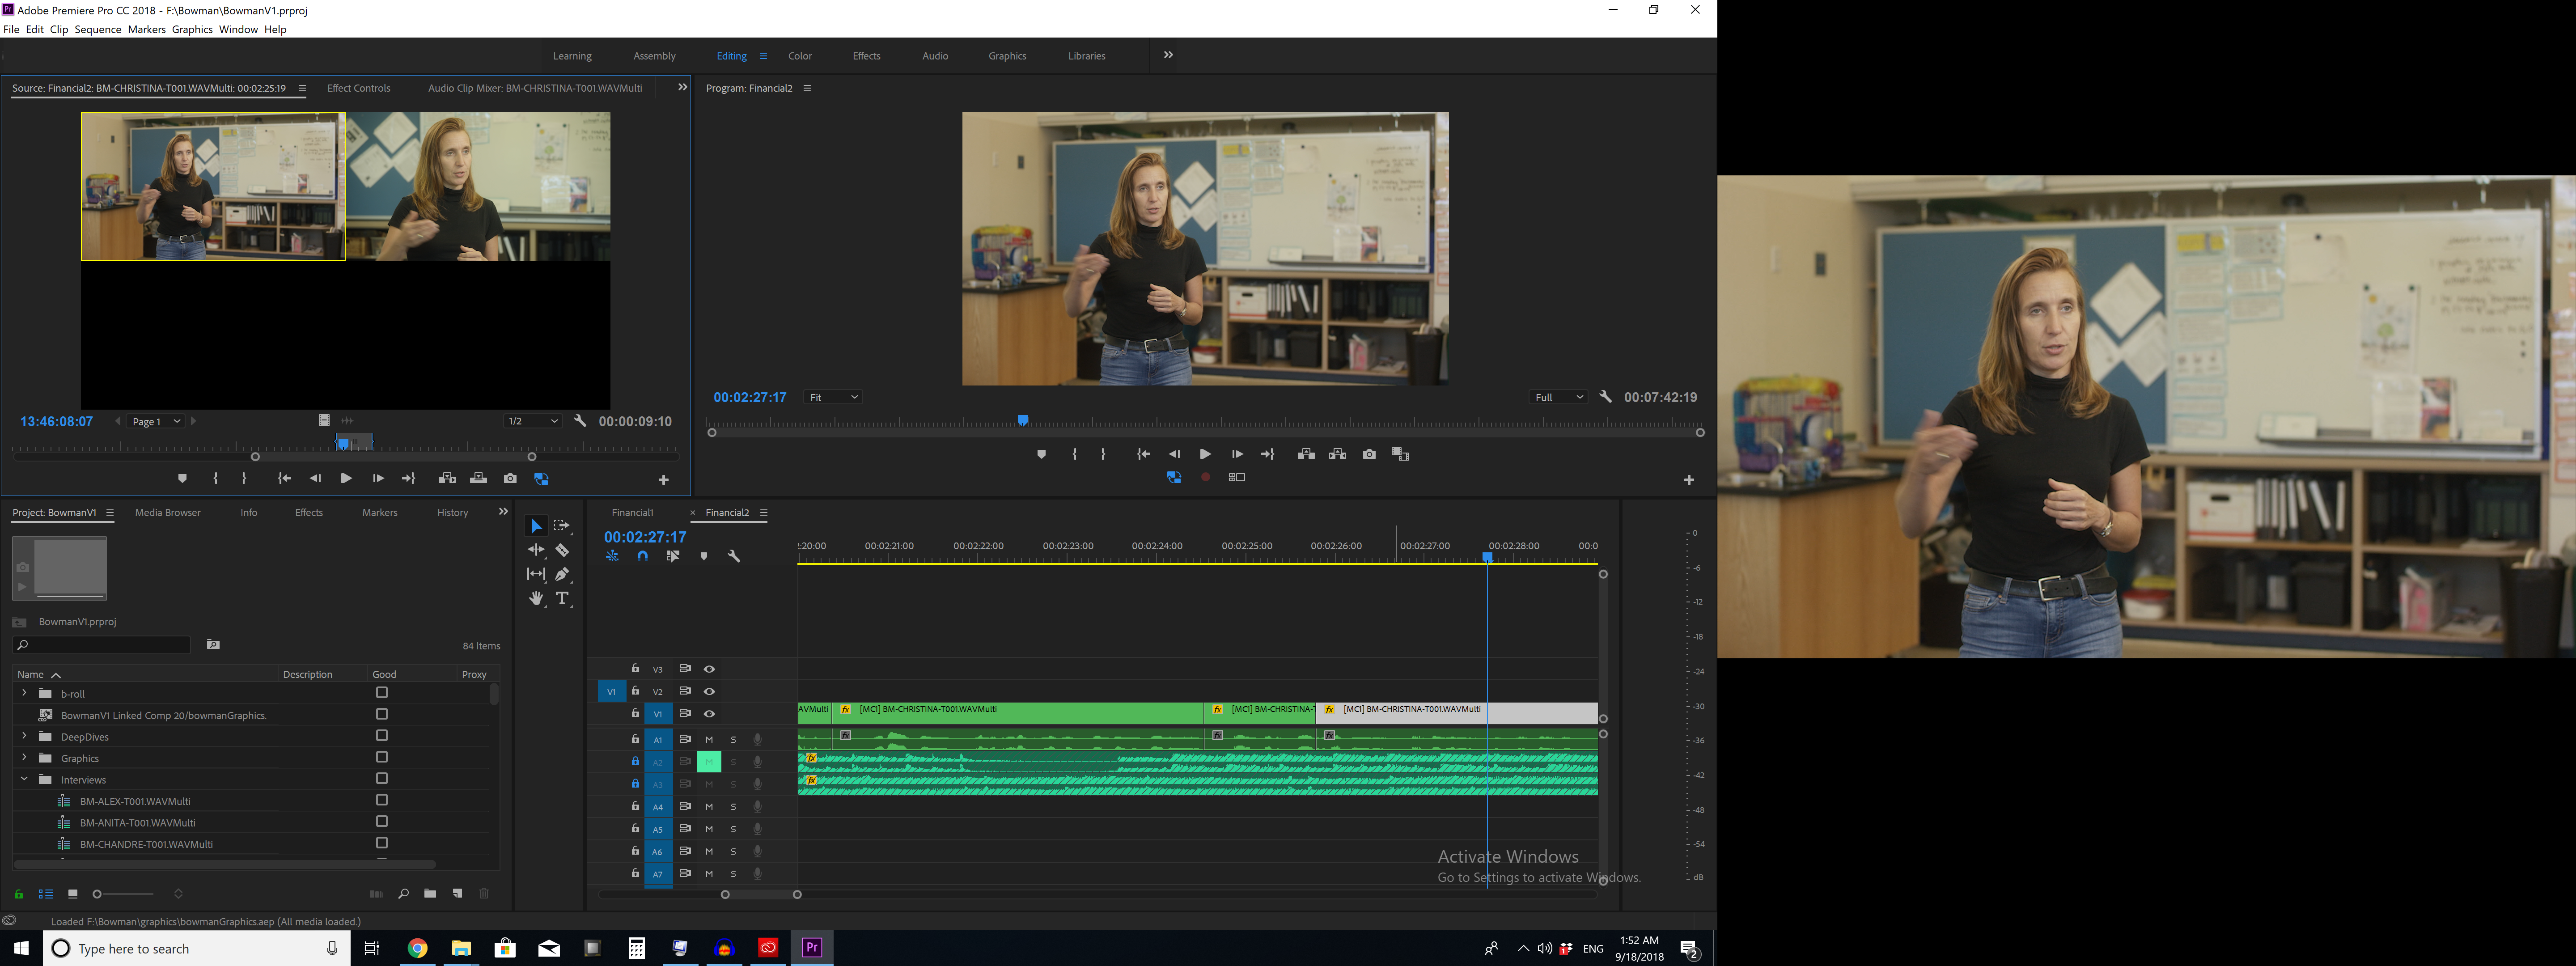
Task: Play the Program monitor sequence
Action: click(1205, 454)
